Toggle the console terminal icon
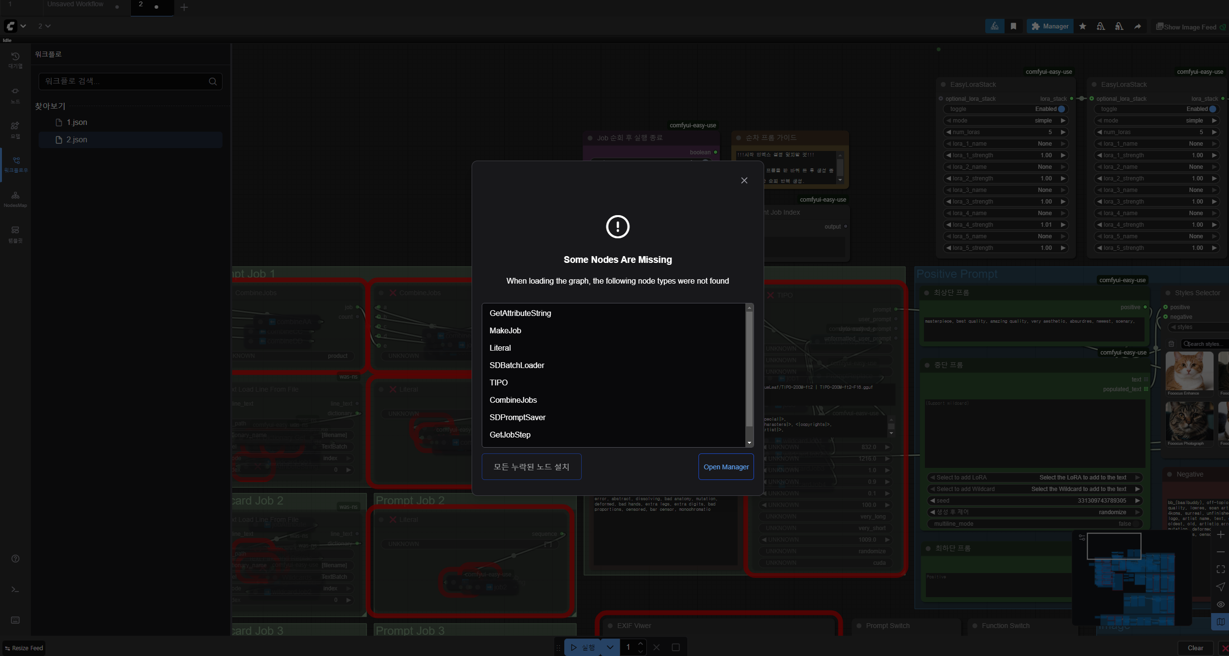Viewport: 1229px width, 656px height. coord(15,589)
